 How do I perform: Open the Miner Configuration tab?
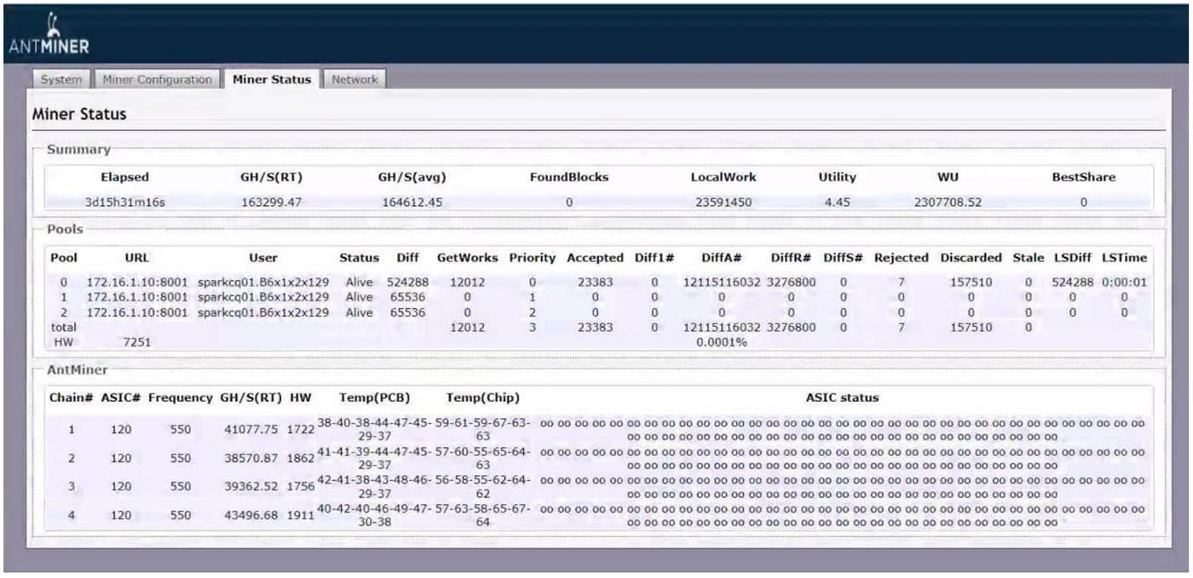155,79
